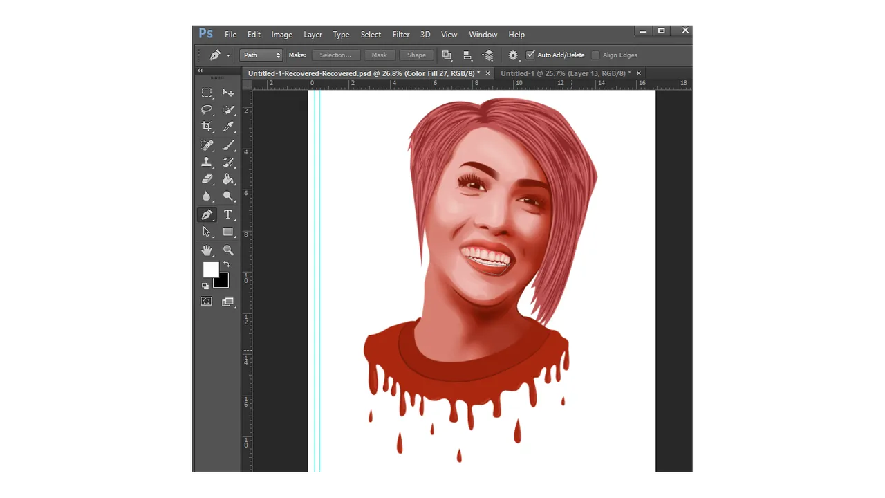Pick the white foreground color swatch
Viewport: 885px width, 498px height.
tap(210, 270)
